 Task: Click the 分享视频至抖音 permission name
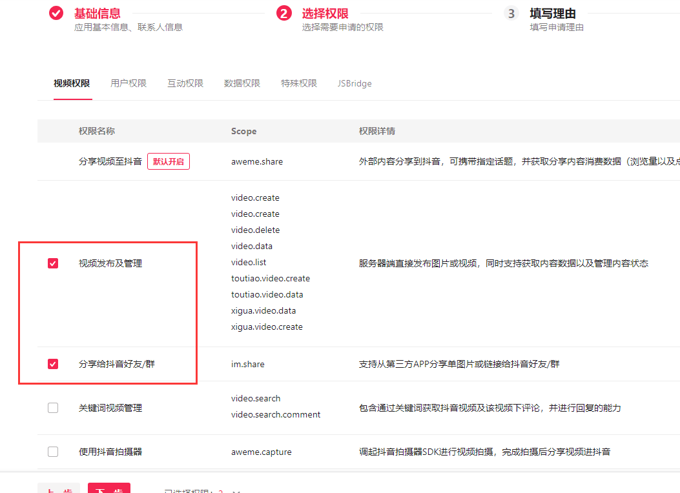pos(110,161)
